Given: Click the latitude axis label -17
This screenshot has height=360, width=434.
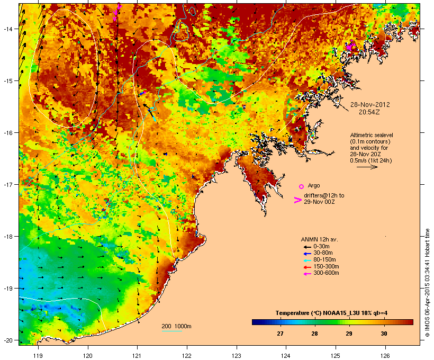Looking at the screenshot, I should [8, 185].
